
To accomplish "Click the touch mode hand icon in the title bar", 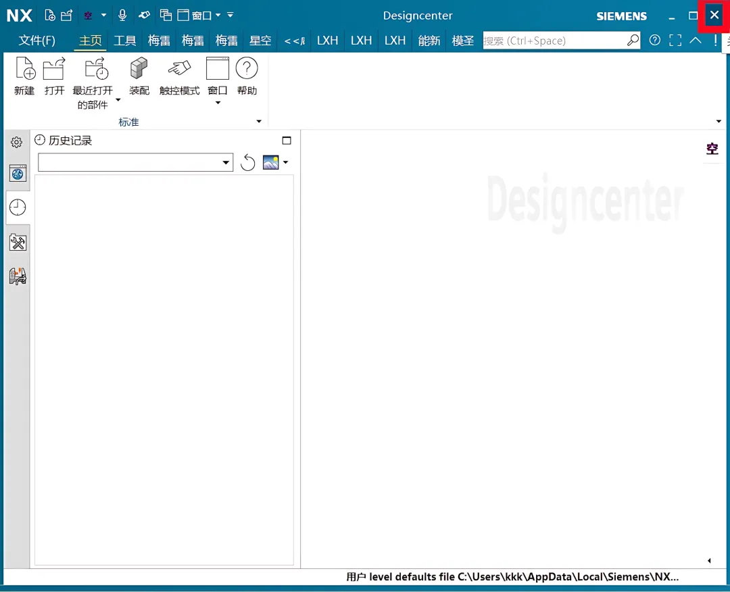I will (x=145, y=16).
